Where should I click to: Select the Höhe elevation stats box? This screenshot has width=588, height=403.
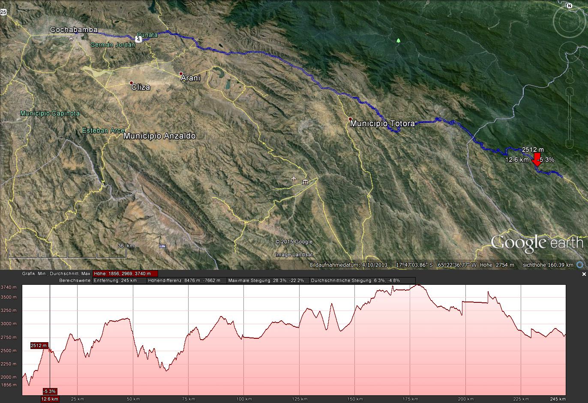click(125, 274)
